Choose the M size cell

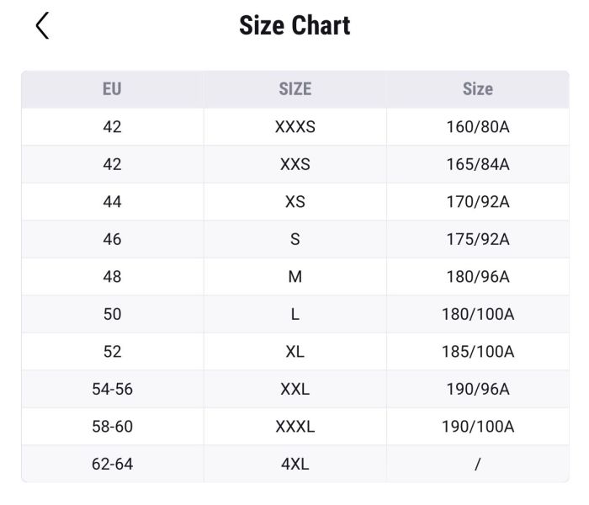click(x=294, y=277)
